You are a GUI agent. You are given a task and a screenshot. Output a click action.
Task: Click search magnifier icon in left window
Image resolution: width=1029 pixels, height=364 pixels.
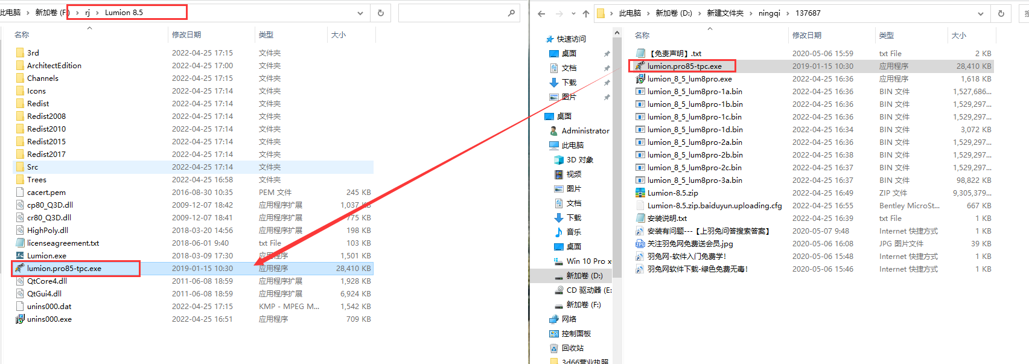pos(511,13)
